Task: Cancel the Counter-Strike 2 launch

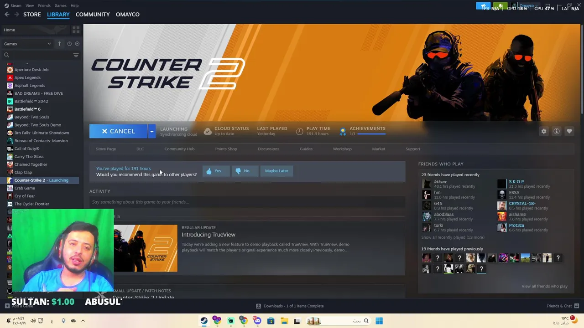Action: coord(118,131)
